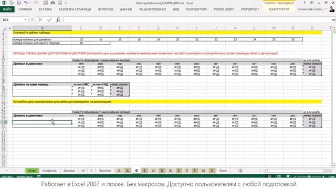Image resolution: width=336 pixels, height=189 pixels.
Task: Select row 28 header
Action: tap(4, 122)
